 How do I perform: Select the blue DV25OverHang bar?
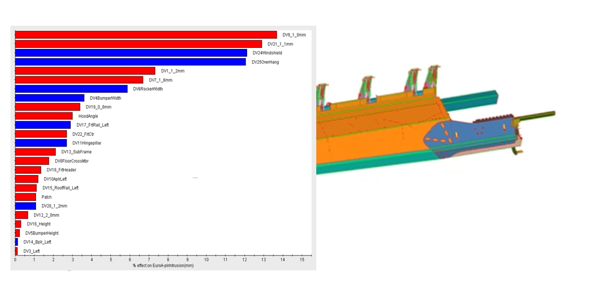(x=130, y=62)
